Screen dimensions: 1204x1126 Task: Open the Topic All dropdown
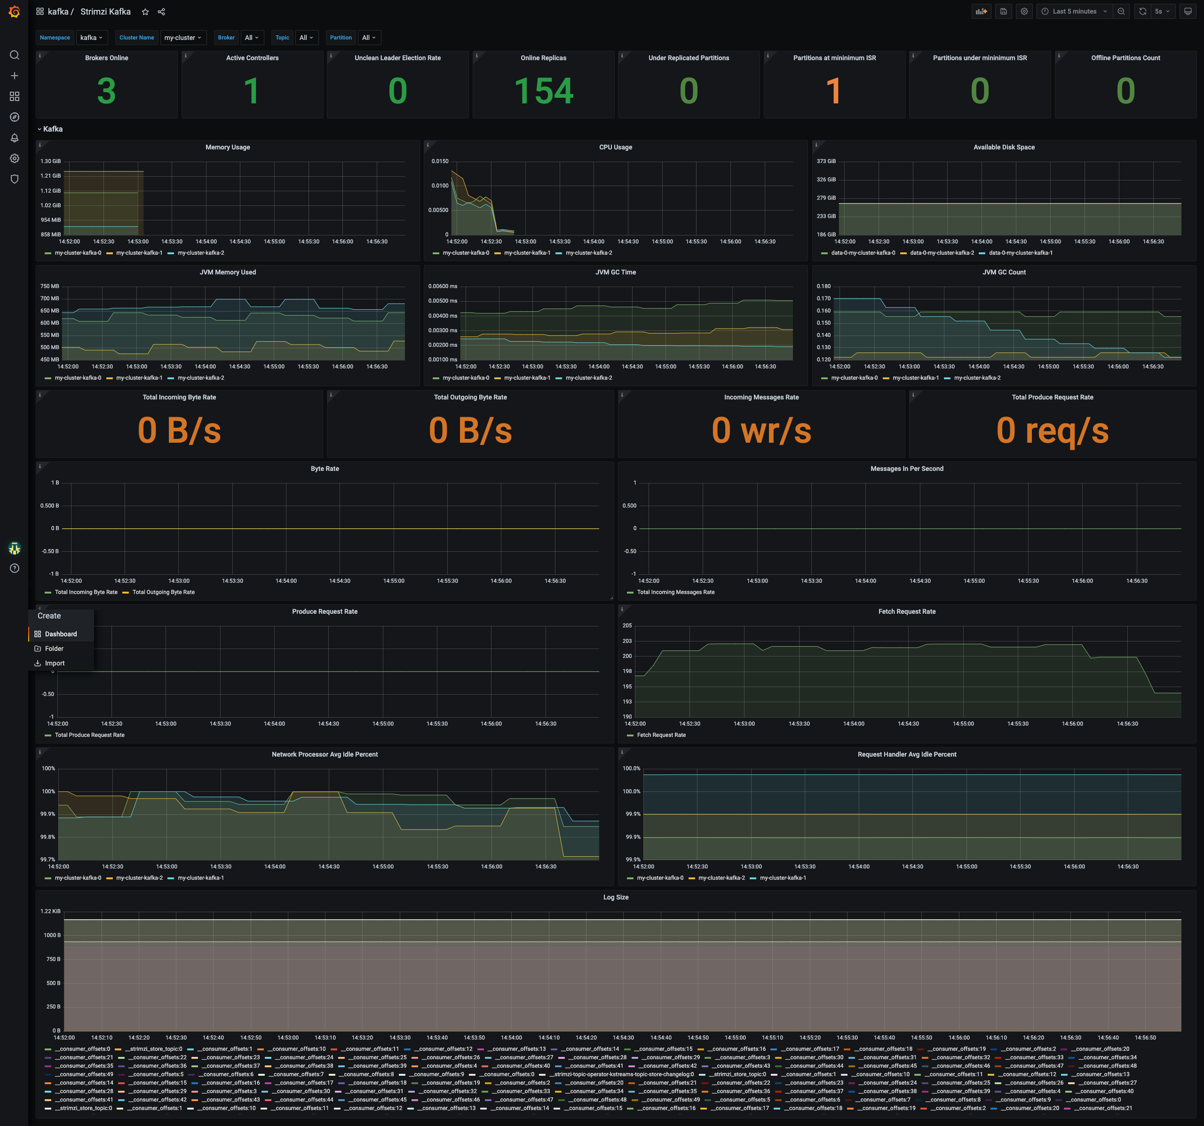pos(307,38)
